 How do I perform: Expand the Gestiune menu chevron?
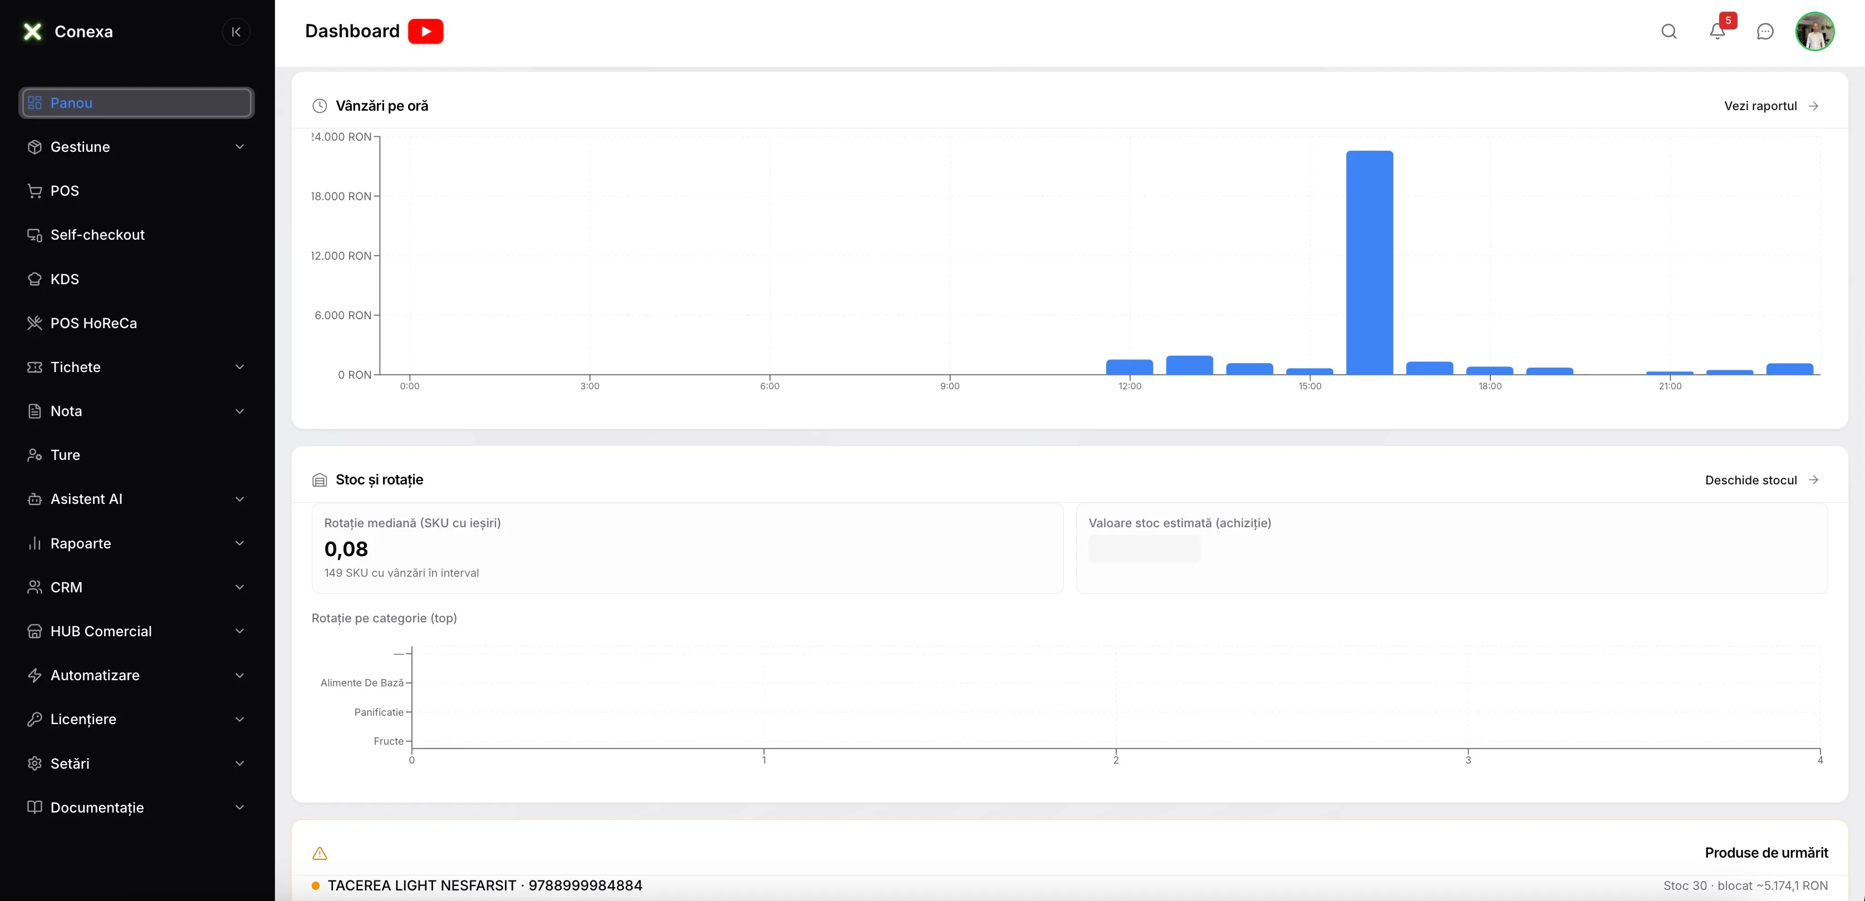tap(239, 147)
